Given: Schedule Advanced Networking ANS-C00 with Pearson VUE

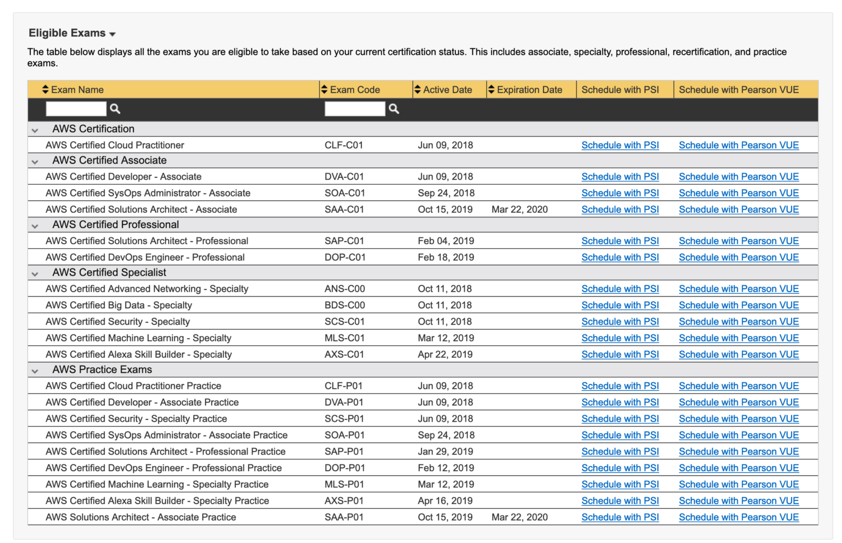Looking at the screenshot, I should pyautogui.click(x=739, y=289).
